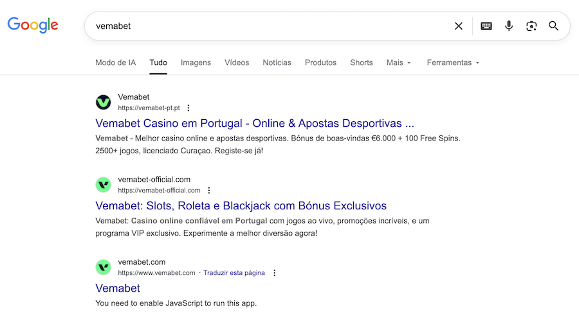Submit search with magnifying glass icon
579x322 pixels.
554,26
